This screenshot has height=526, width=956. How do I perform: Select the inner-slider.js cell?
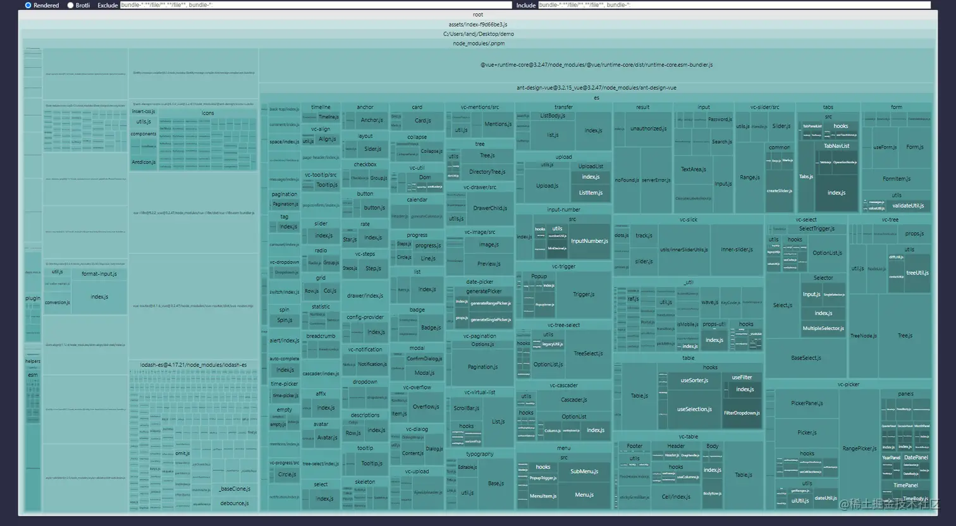[737, 250]
